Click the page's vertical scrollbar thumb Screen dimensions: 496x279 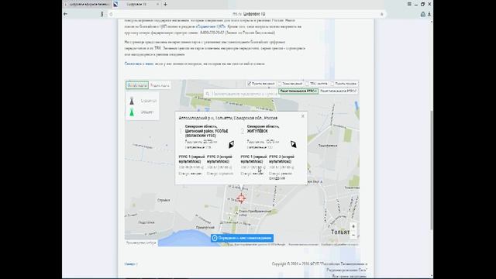[x=432, y=170]
